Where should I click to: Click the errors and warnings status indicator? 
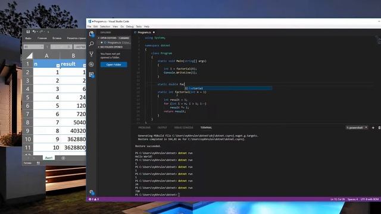click(x=93, y=199)
